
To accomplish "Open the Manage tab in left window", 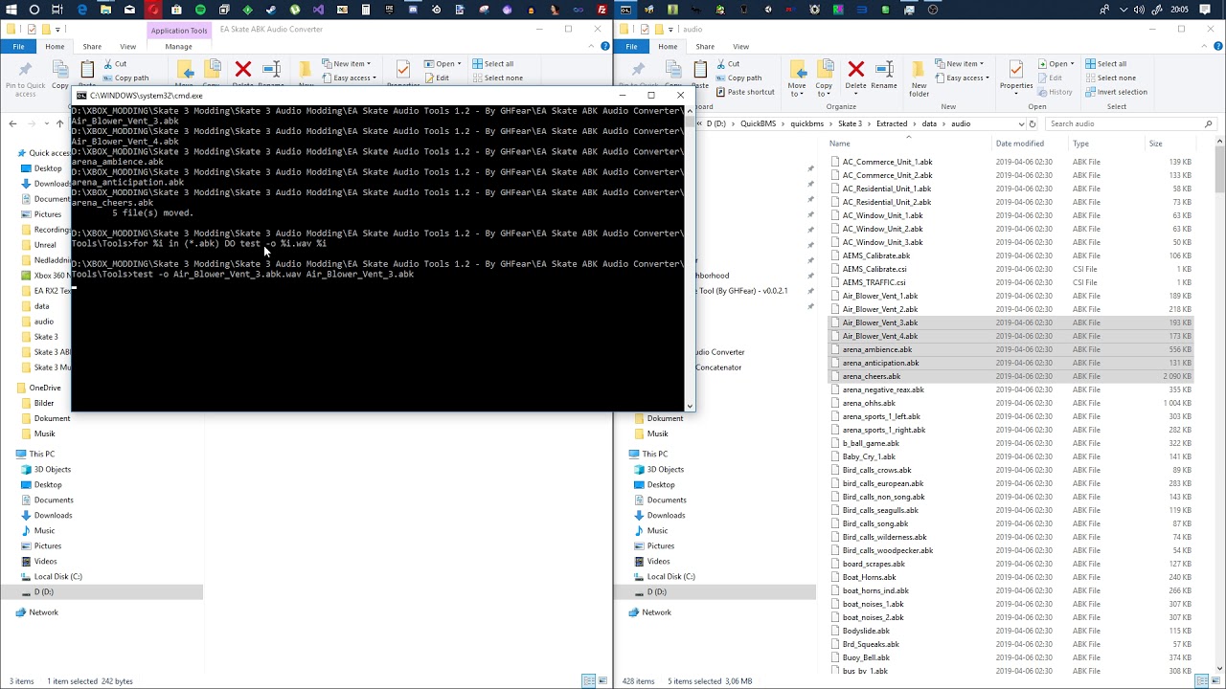I will [x=178, y=46].
